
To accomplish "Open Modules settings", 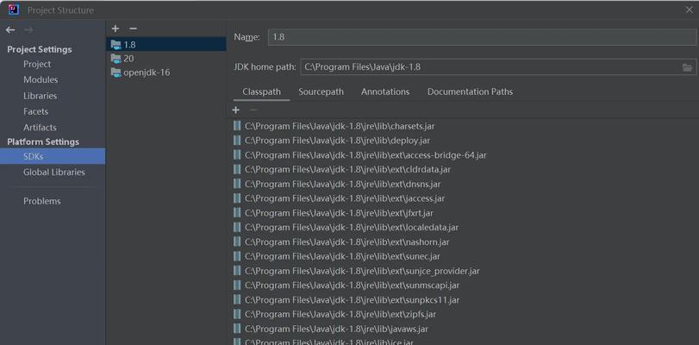I will coord(41,79).
